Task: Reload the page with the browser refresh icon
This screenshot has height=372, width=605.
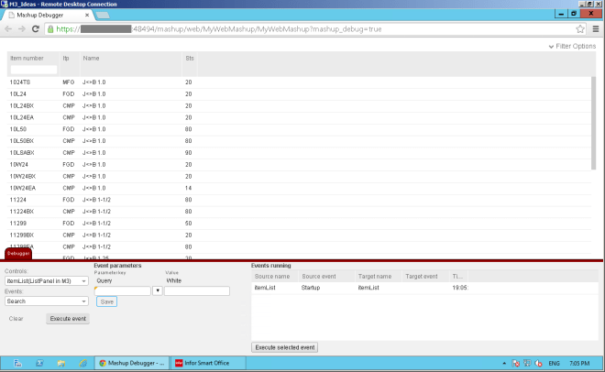Action: (37, 29)
